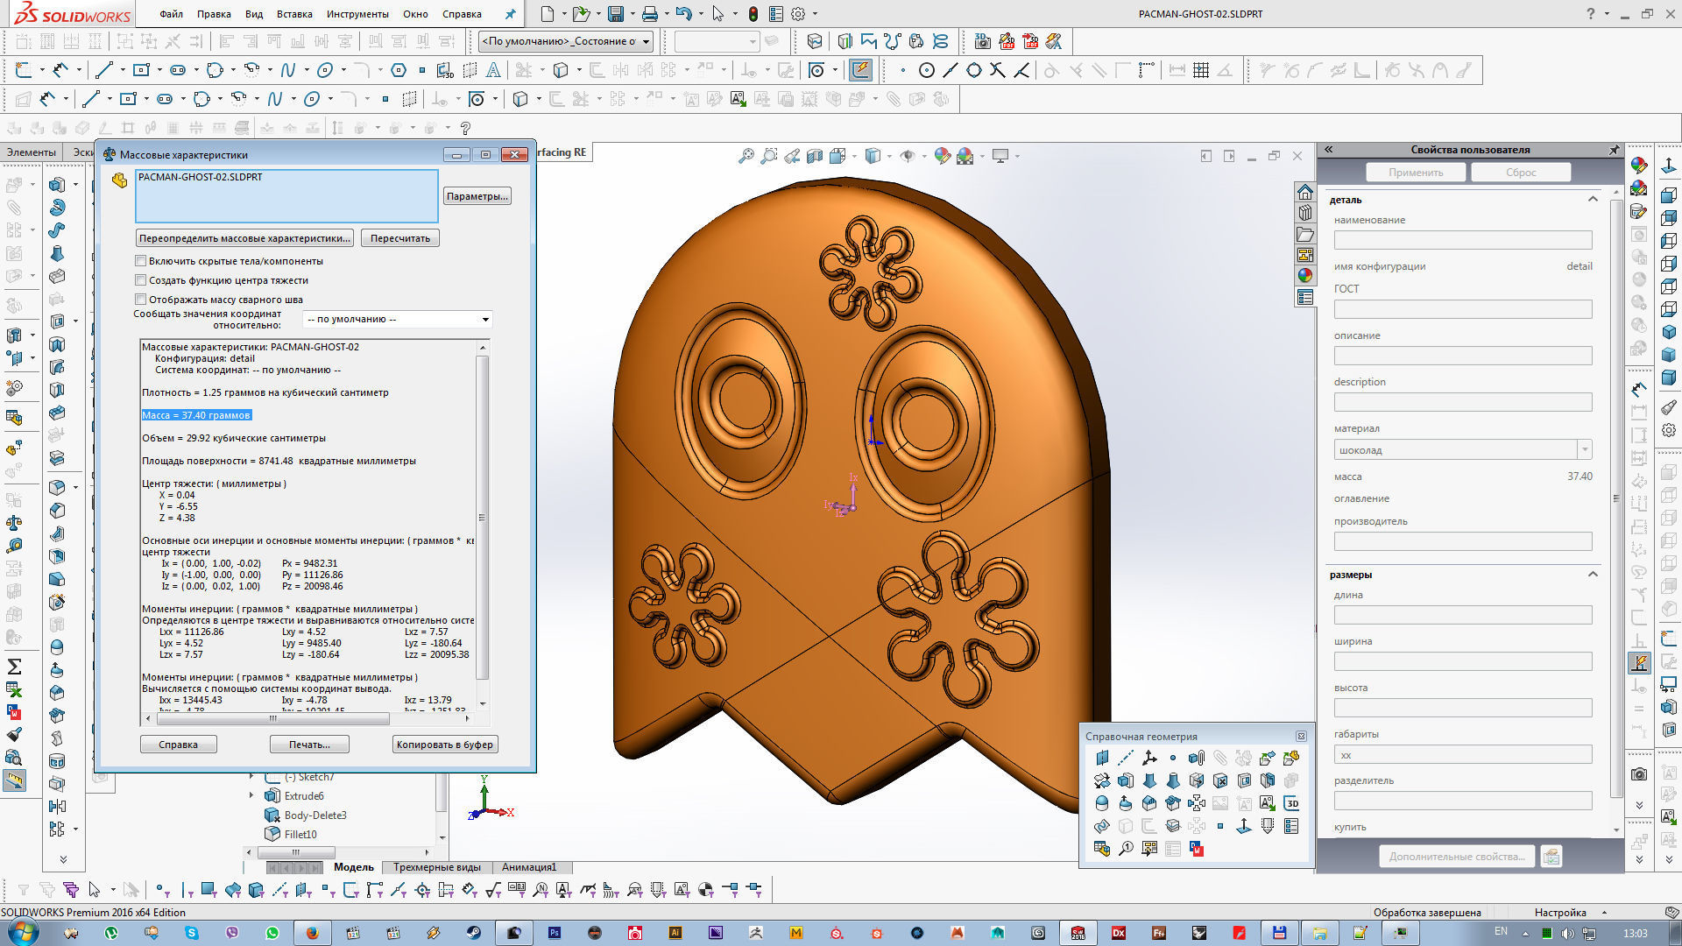This screenshot has width=1682, height=946.
Task: Click the volume speaker icon in system tray
Action: coord(1569,934)
